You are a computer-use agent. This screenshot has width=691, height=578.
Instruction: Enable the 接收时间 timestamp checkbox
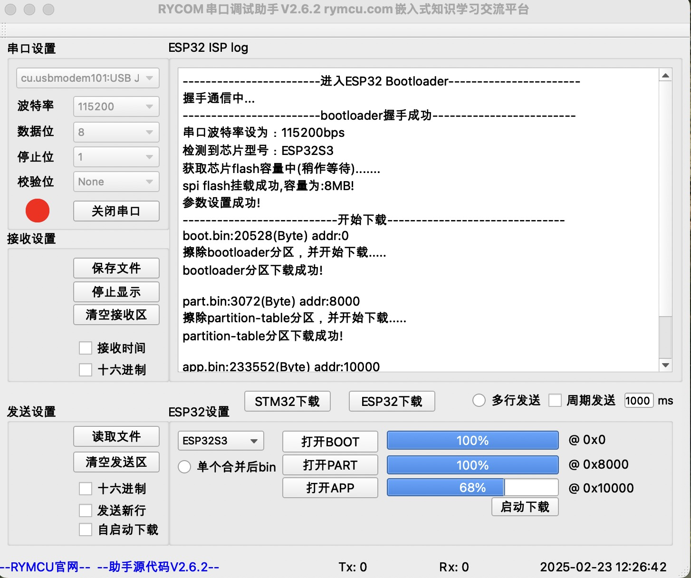tap(86, 348)
